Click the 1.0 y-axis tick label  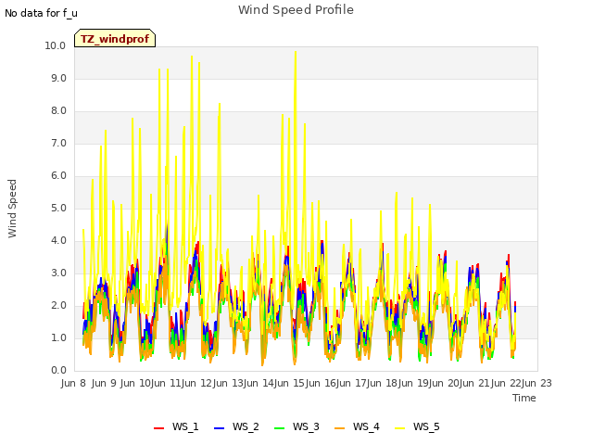(x=58, y=337)
